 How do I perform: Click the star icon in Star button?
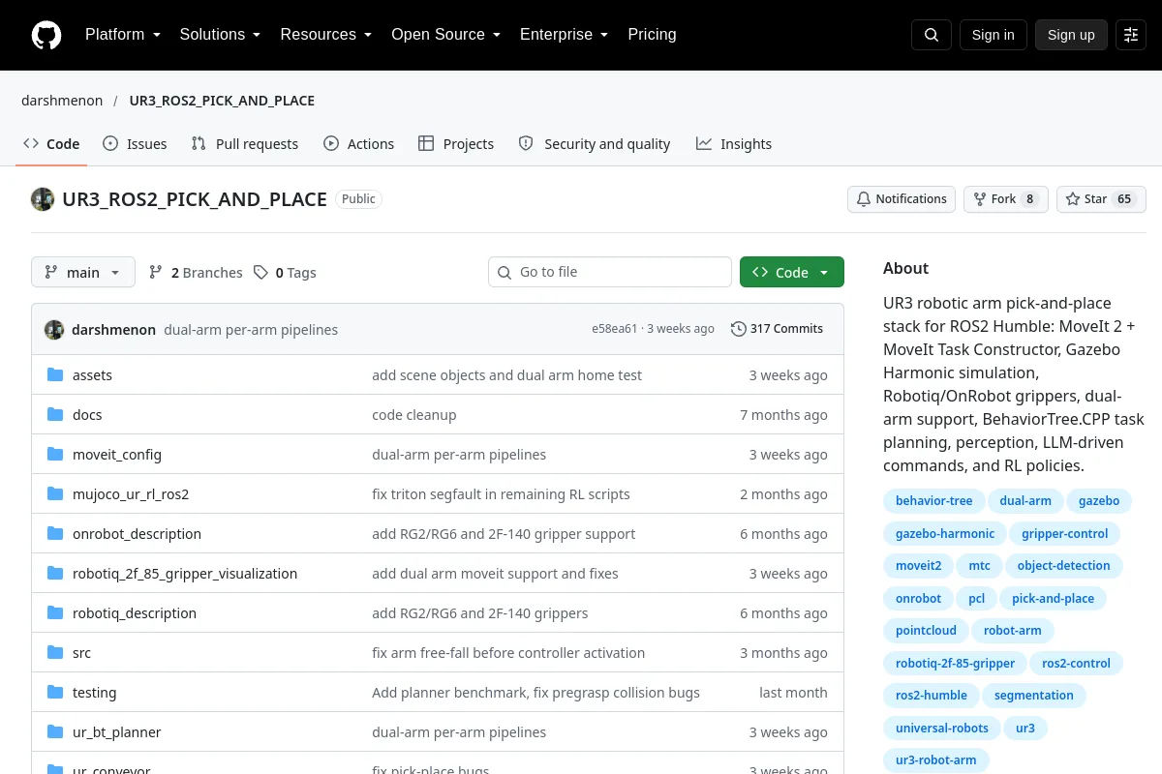pos(1073,199)
